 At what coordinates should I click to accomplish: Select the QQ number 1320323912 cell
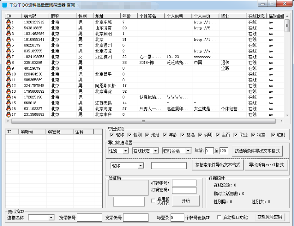point(34,22)
